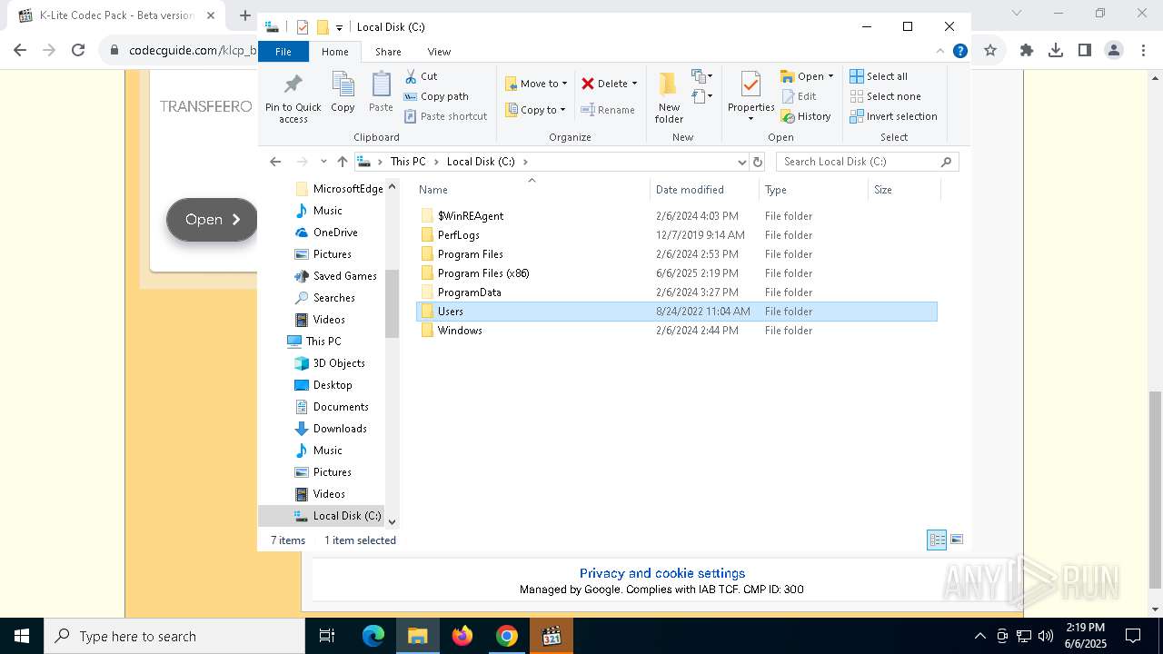Select the Home ribbon tab

click(x=334, y=52)
